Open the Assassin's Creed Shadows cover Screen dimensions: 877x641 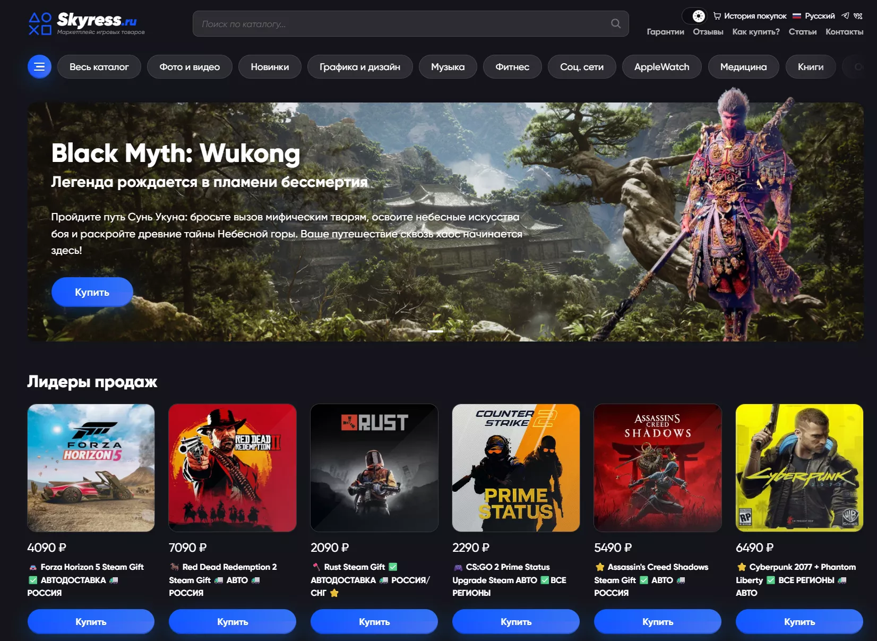658,468
